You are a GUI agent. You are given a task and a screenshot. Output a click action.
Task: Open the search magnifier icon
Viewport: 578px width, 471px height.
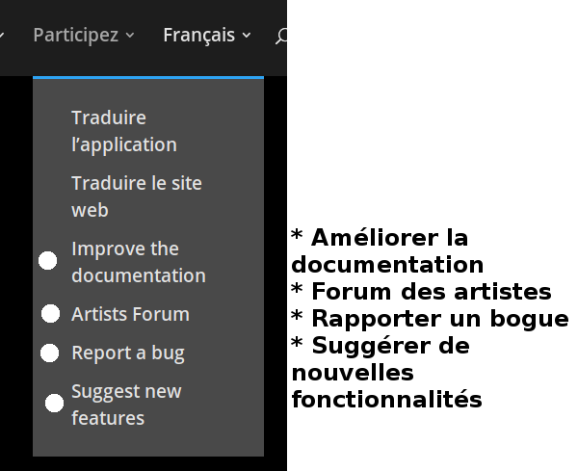(x=280, y=37)
